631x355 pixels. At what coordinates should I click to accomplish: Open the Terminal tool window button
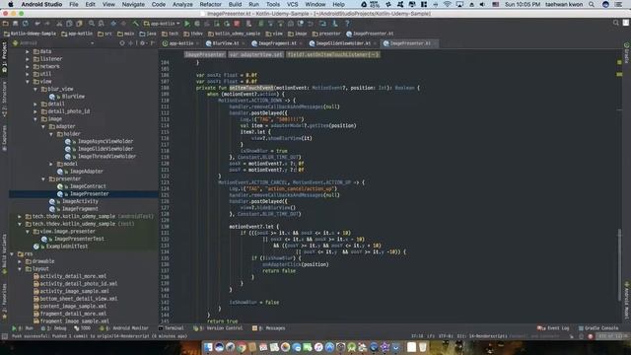click(171, 328)
